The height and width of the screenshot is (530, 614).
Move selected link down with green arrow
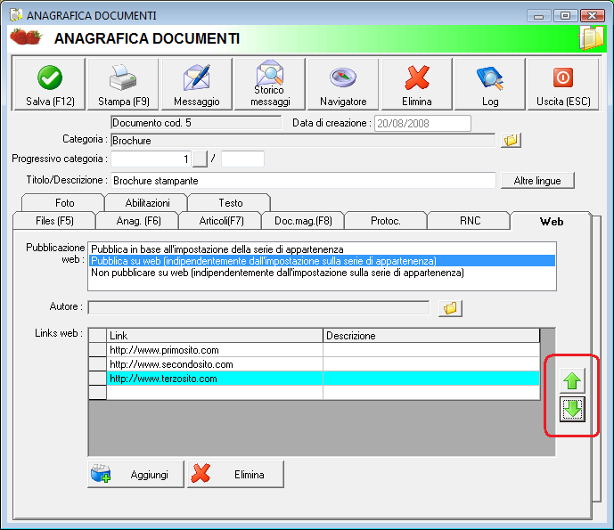tap(572, 410)
